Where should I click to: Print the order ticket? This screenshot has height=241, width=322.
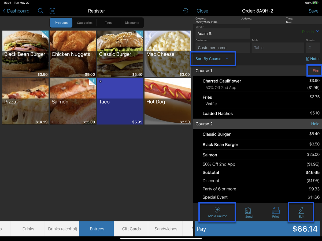(x=276, y=213)
